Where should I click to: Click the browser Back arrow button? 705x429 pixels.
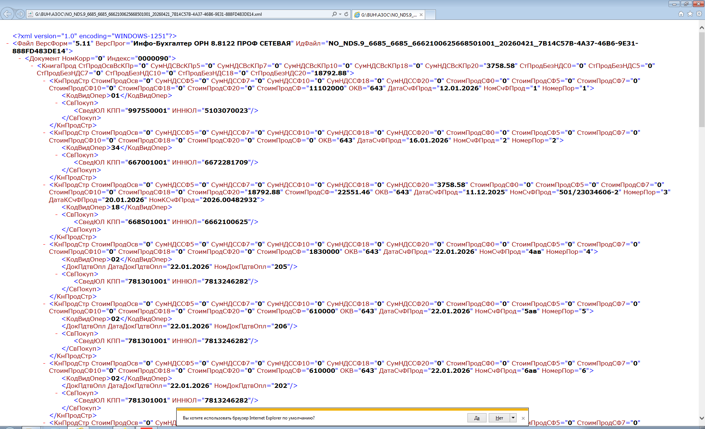[7, 14]
